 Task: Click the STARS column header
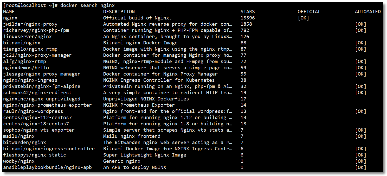(x=248, y=12)
